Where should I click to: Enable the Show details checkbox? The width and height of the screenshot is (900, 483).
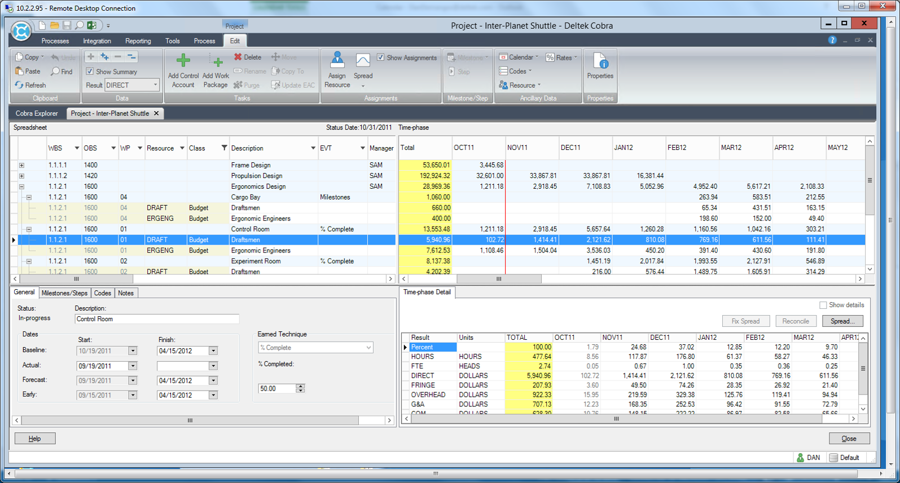click(x=823, y=305)
